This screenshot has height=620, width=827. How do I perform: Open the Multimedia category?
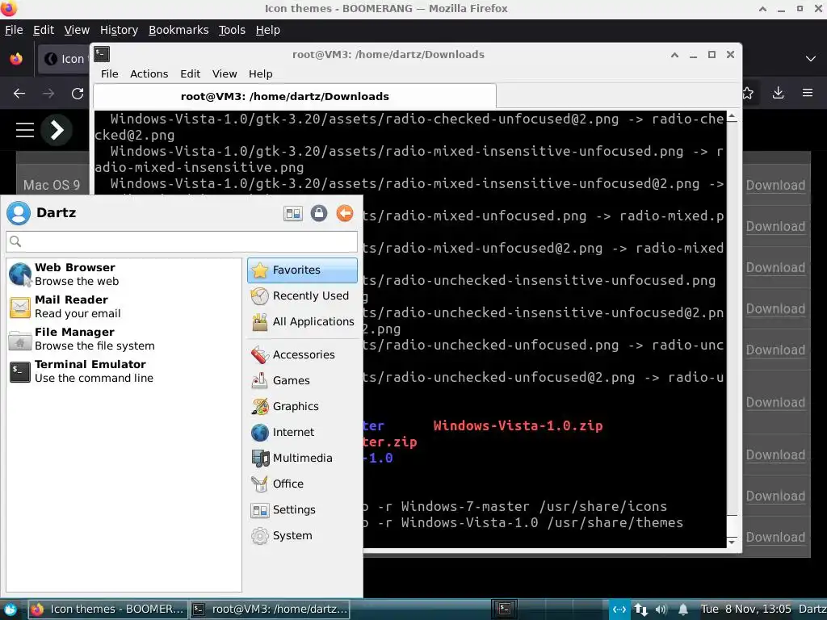coord(302,459)
